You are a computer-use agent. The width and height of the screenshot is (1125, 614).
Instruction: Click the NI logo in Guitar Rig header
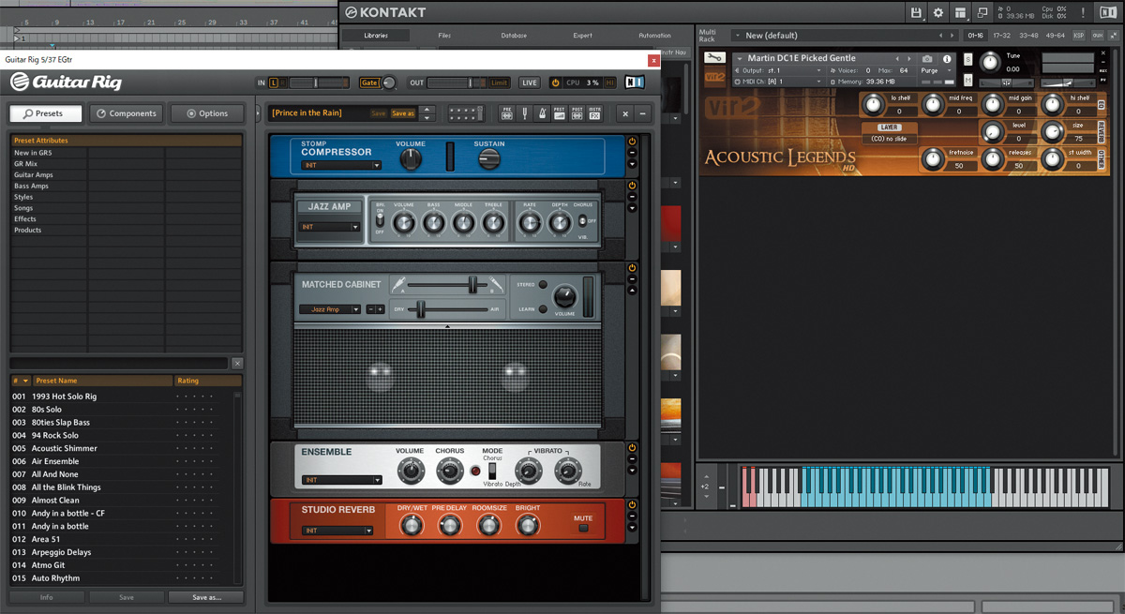pyautogui.click(x=636, y=82)
